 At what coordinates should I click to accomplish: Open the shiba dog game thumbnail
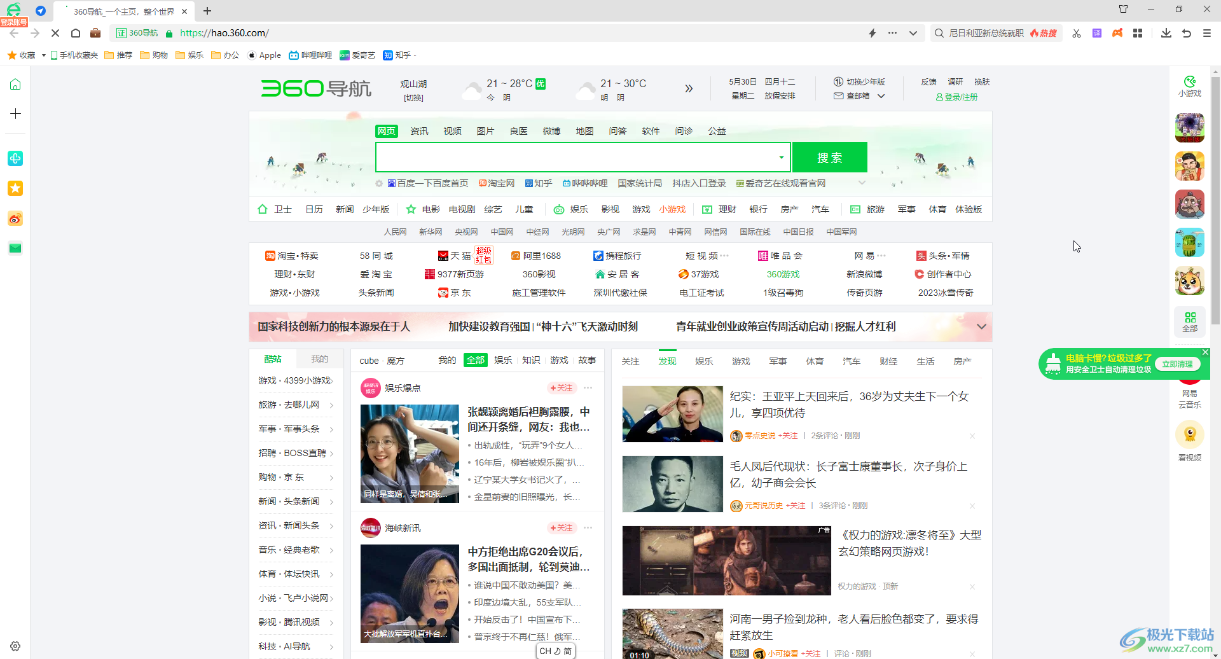coord(1190,281)
